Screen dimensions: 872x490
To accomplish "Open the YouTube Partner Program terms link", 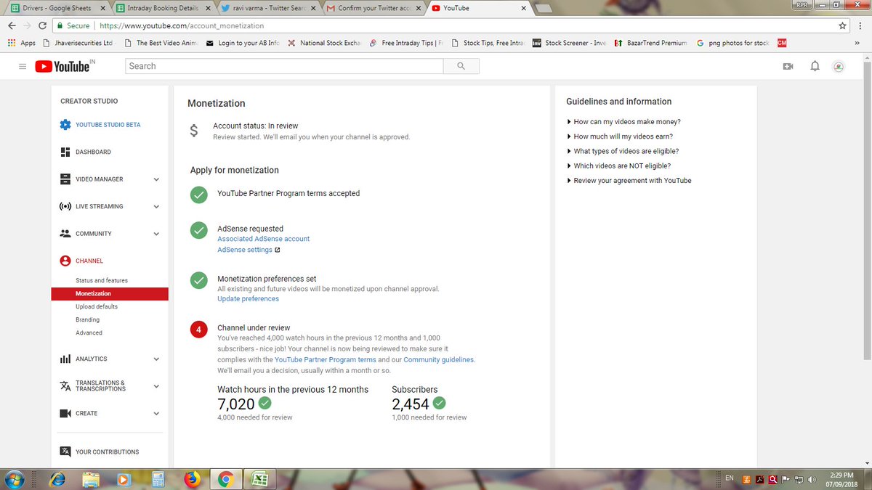I will point(326,360).
